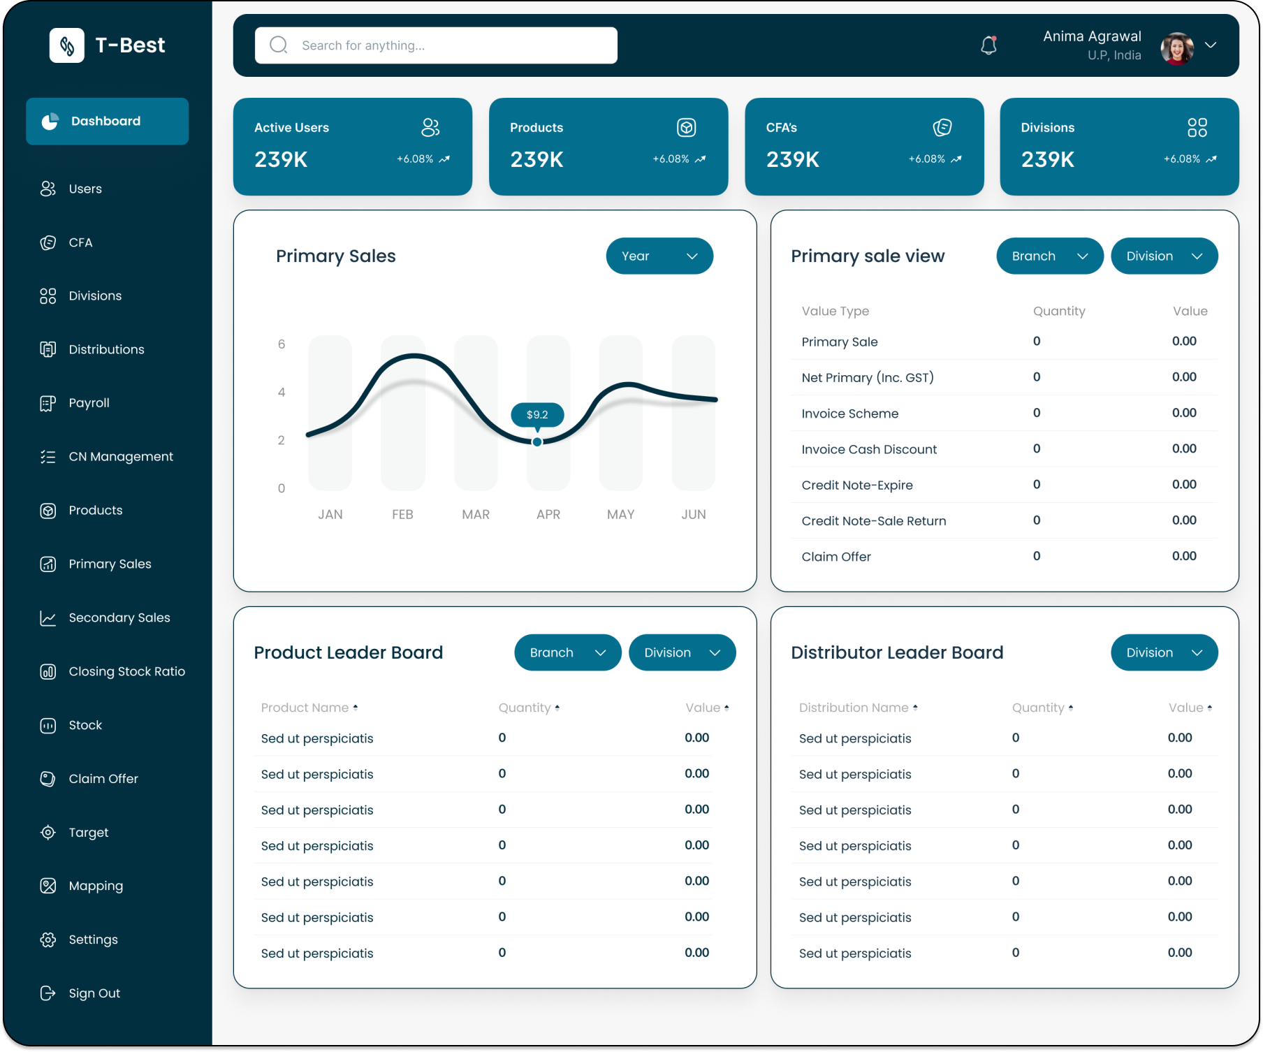This screenshot has width=1263, height=1052.
Task: Expand the user profile chevron menu
Action: [x=1211, y=45]
